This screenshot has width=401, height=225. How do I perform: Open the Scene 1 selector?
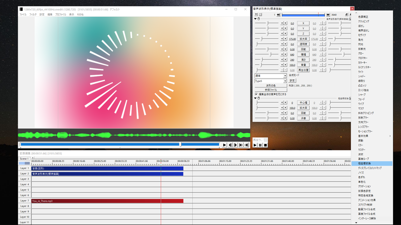click(24, 159)
